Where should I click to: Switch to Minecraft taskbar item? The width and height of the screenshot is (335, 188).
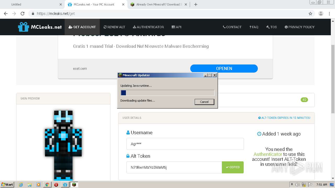coord(74,185)
